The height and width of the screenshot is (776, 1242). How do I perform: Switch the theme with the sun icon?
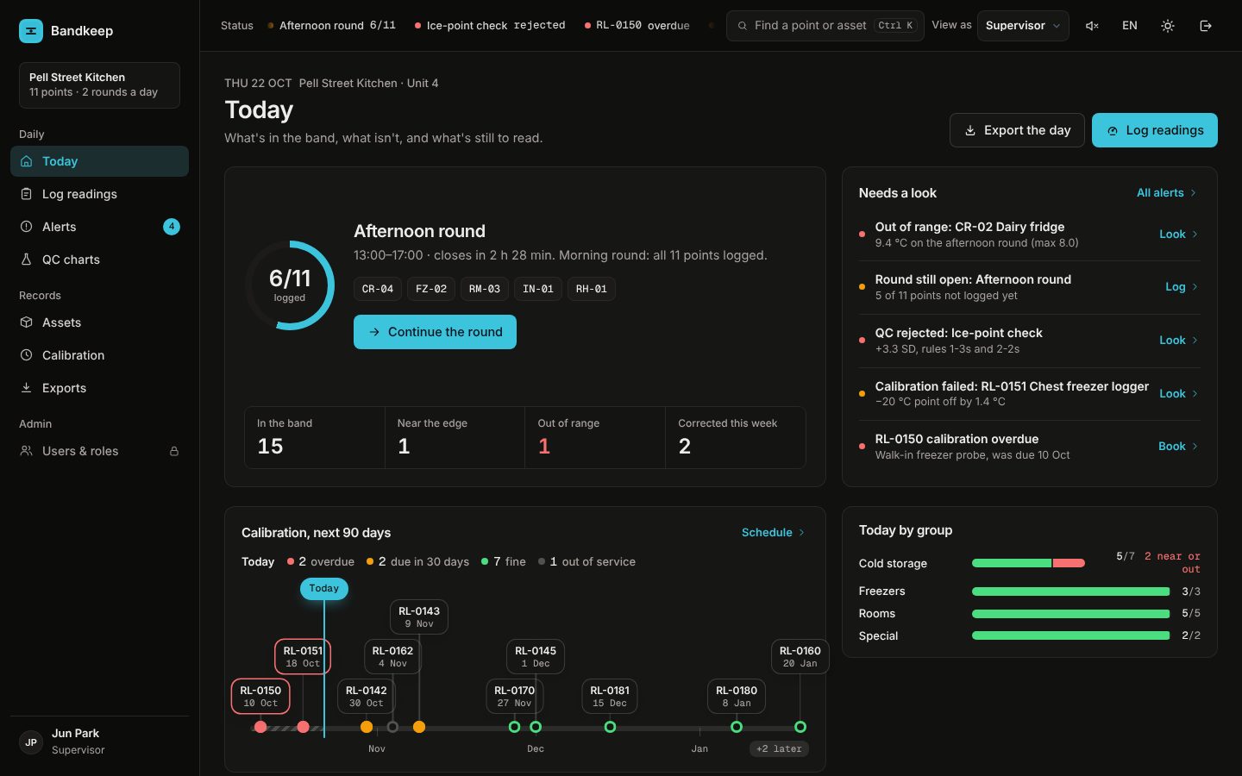pyautogui.click(x=1168, y=26)
